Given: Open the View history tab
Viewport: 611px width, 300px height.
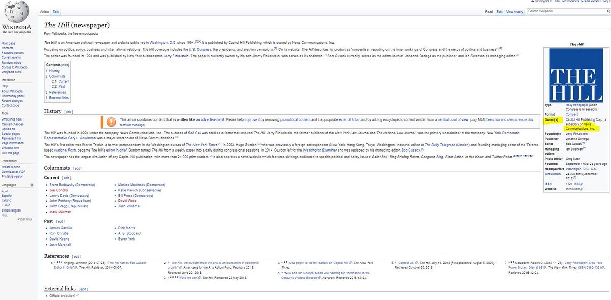Looking at the screenshot, I should coord(515,11).
